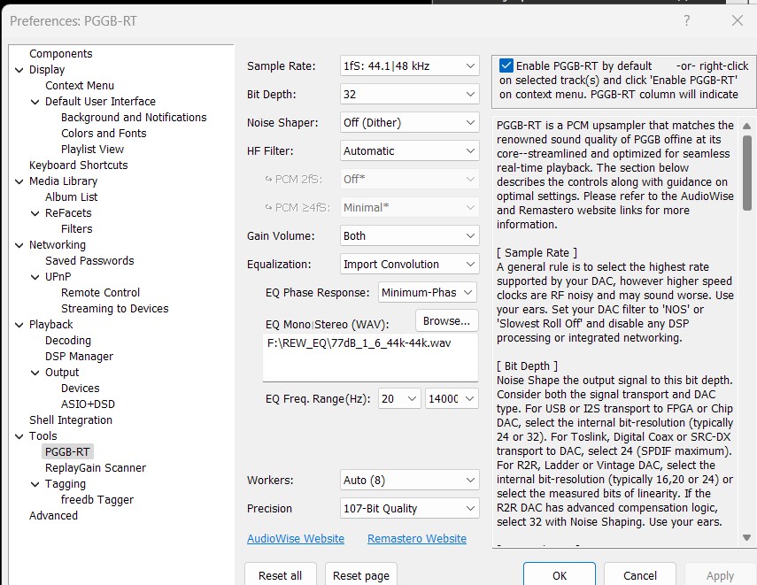Screen dimensions: 757x585
Task: Click the description panel vertical scrollbar
Action: point(747,336)
